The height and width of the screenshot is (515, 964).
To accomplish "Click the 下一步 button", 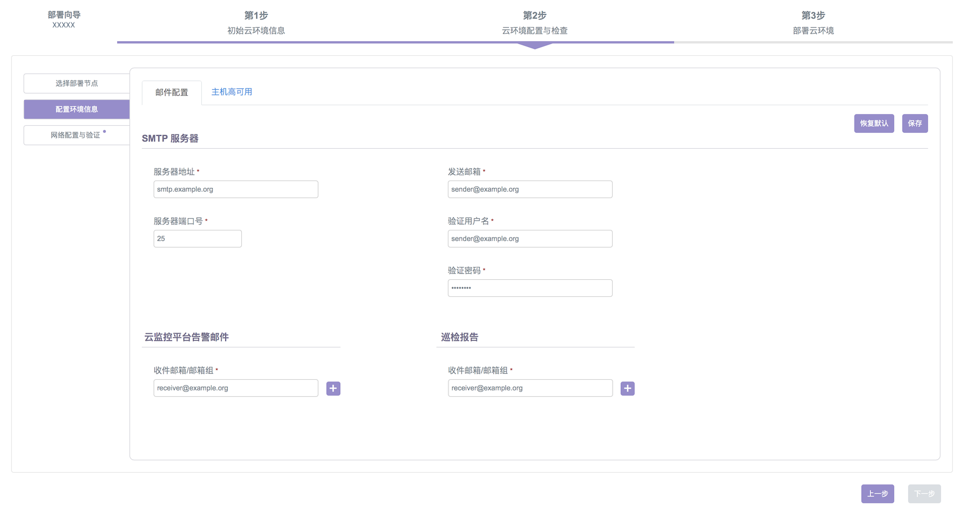I will click(x=924, y=494).
